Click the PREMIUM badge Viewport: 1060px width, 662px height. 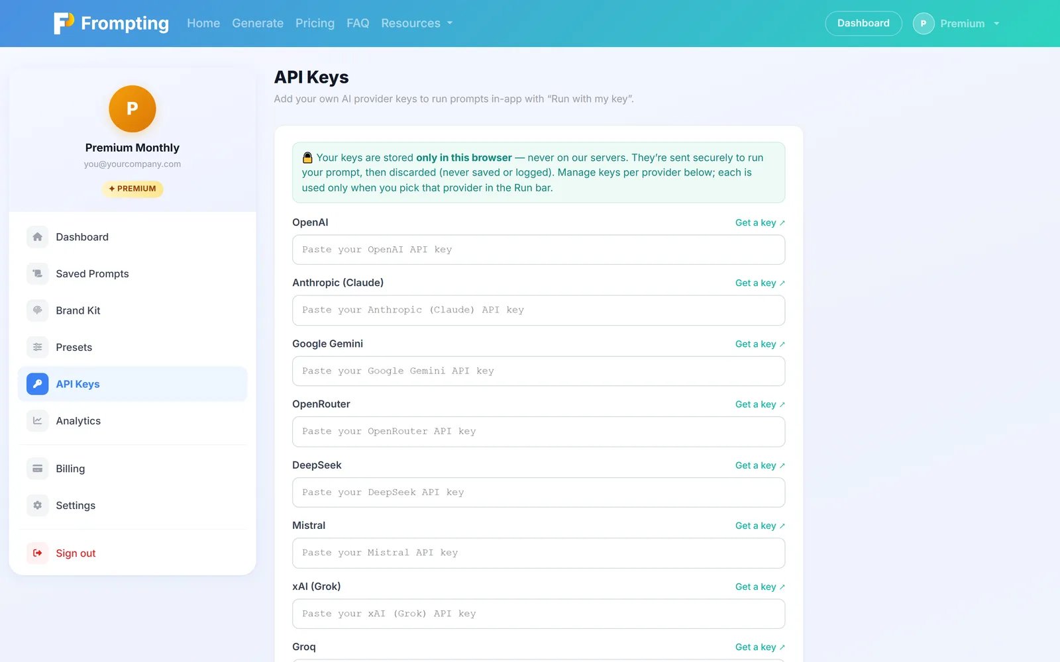point(132,189)
